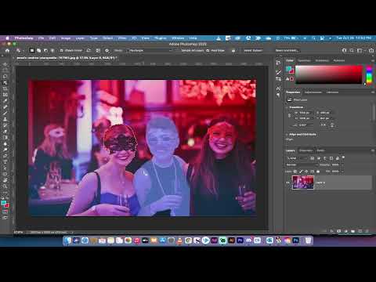Image resolution: width=376 pixels, height=282 pixels.
Task: Open the Help menu
Action: pyautogui.click(x=193, y=38)
